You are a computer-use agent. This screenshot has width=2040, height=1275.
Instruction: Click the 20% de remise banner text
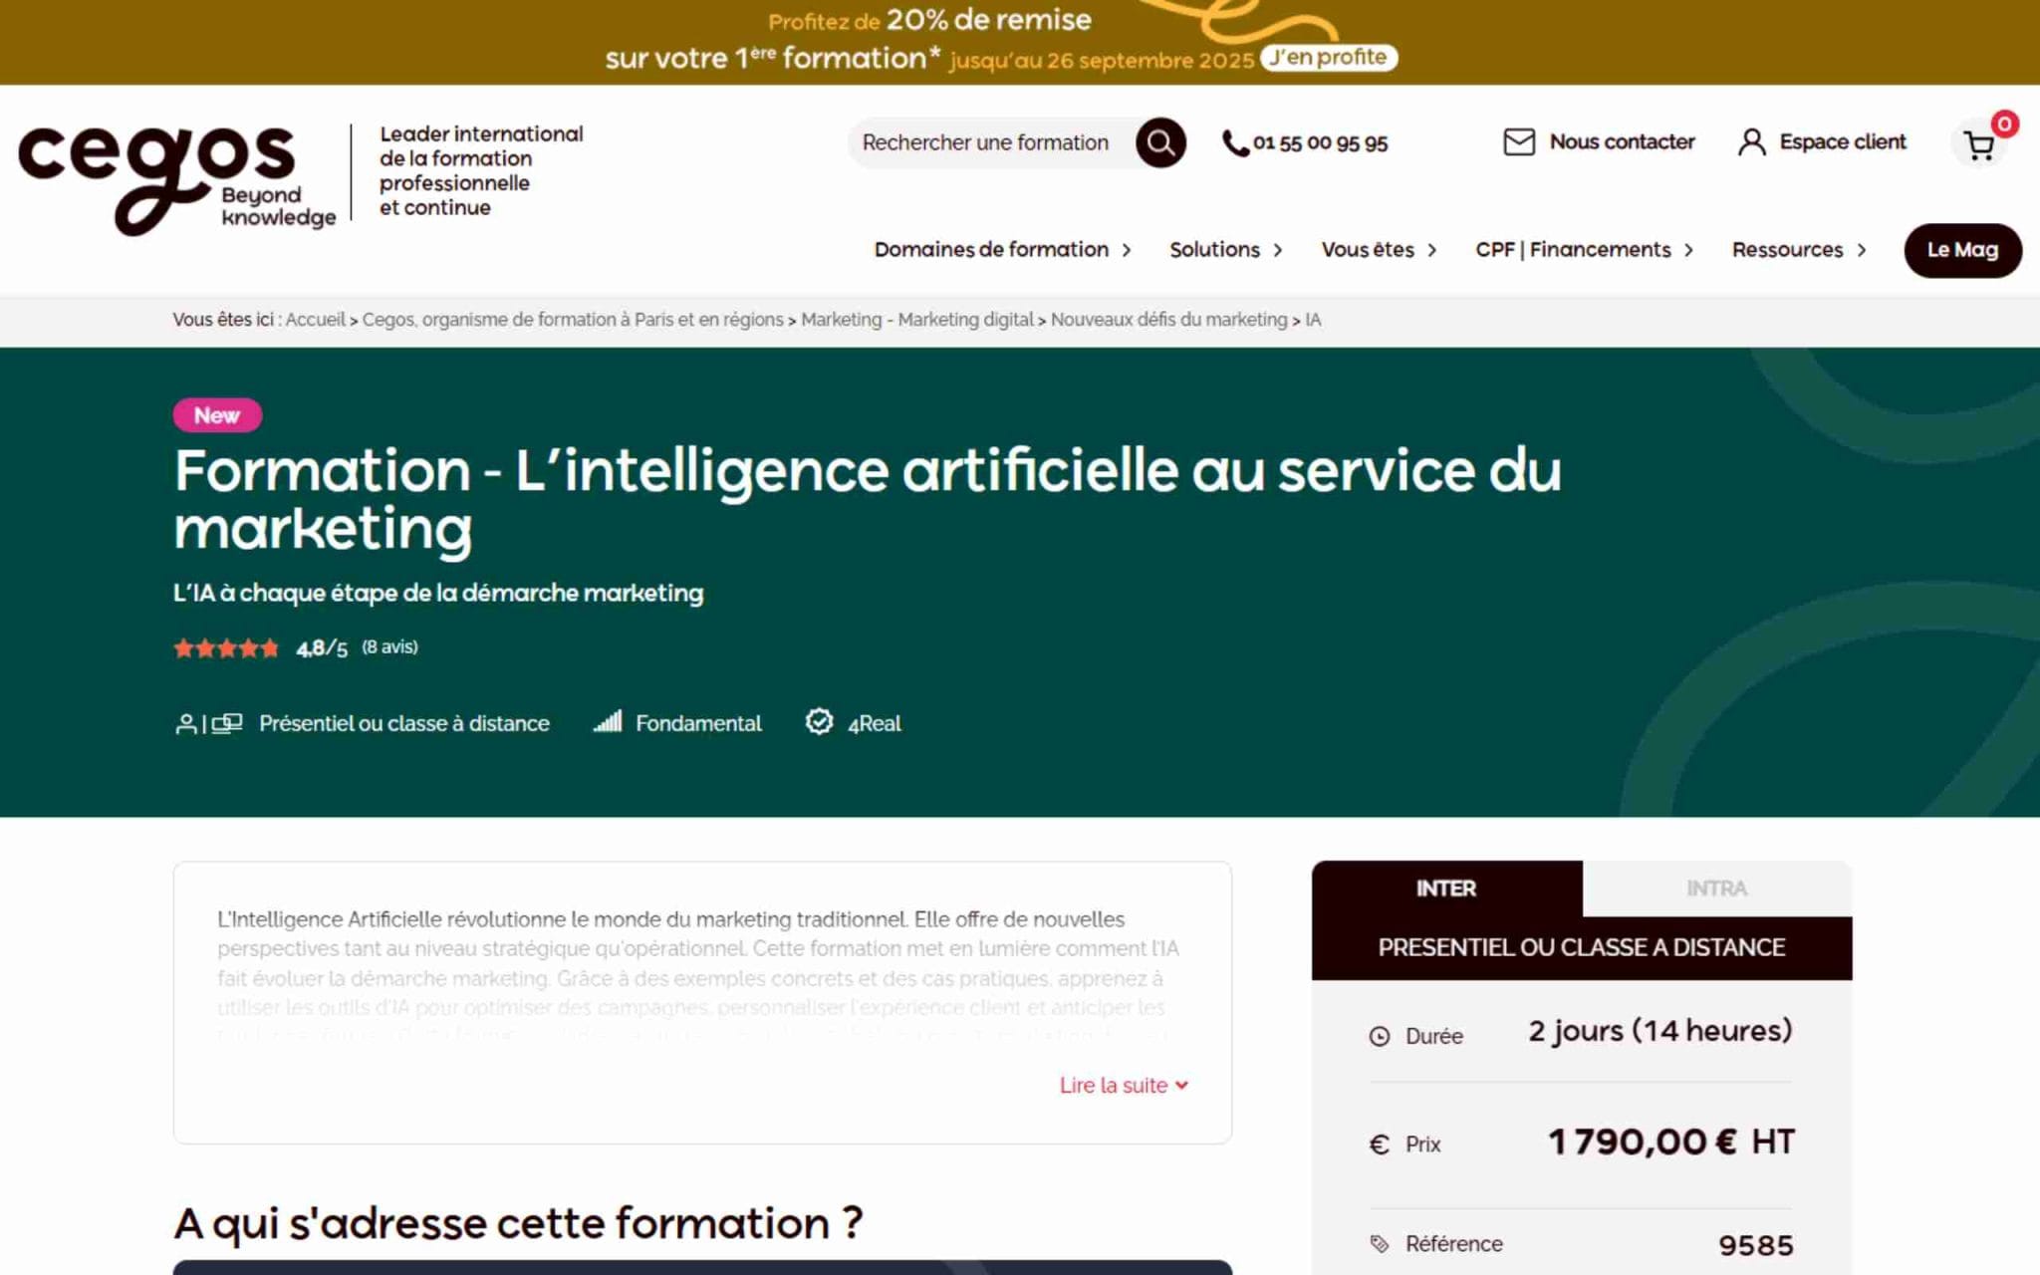click(x=988, y=20)
